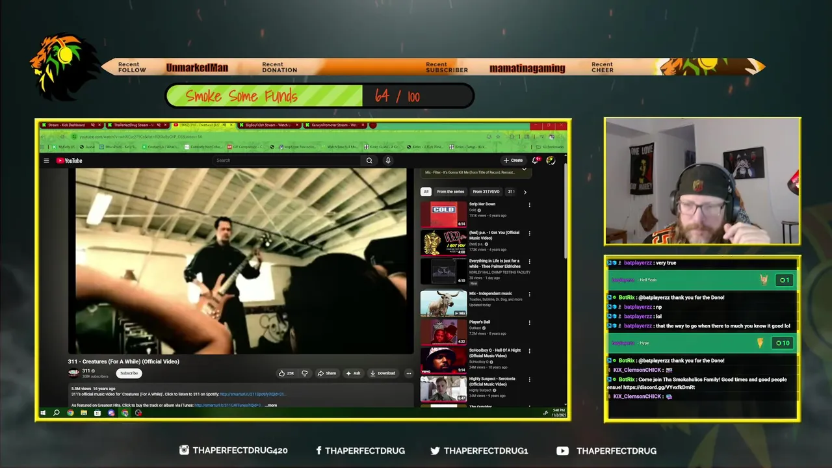Open (hed) p.e. I Got You thumbnail

443,242
